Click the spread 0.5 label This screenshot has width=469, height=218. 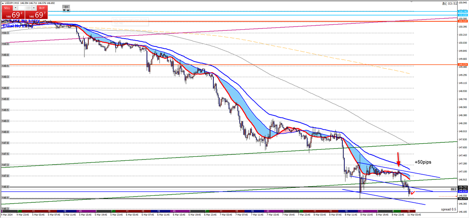coord(448,209)
